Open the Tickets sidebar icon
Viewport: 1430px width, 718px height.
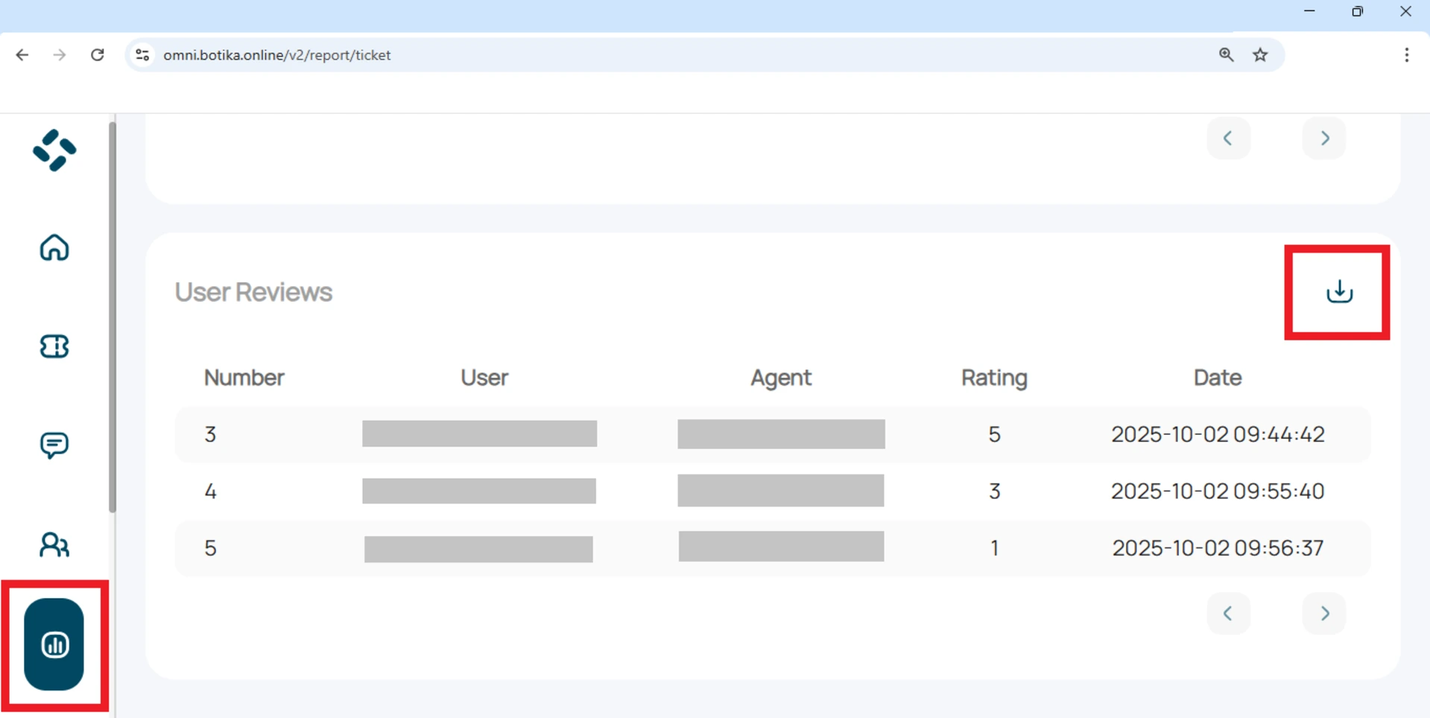click(x=54, y=346)
